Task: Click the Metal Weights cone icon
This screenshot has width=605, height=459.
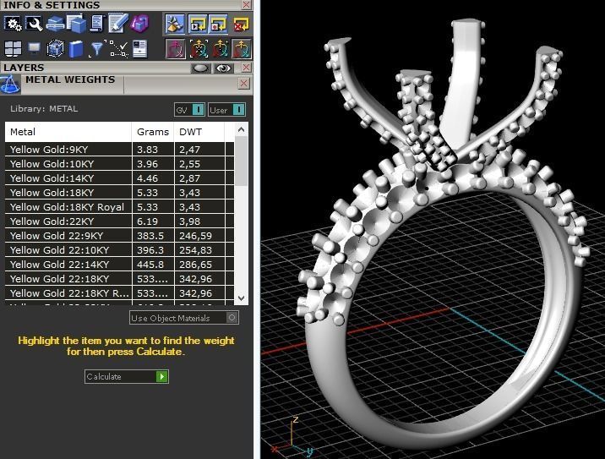Action: (x=10, y=85)
